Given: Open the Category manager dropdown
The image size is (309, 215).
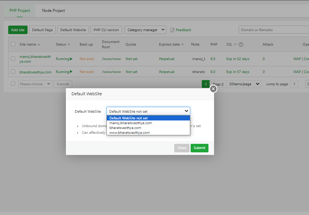Looking at the screenshot, I should [145, 30].
